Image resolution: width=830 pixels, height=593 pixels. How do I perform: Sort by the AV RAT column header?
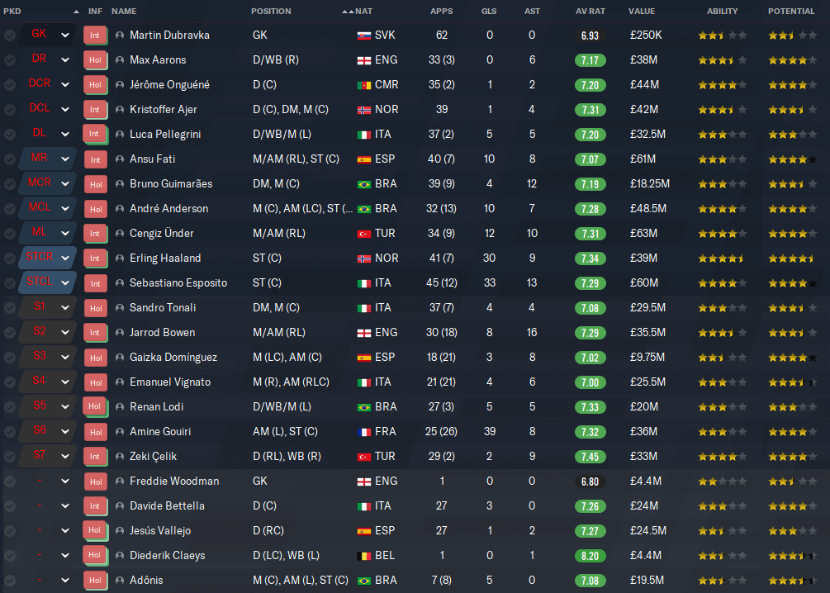click(x=590, y=11)
